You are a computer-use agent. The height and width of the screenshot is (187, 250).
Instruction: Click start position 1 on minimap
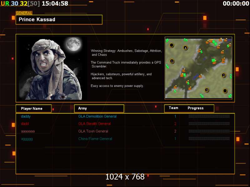(172, 61)
